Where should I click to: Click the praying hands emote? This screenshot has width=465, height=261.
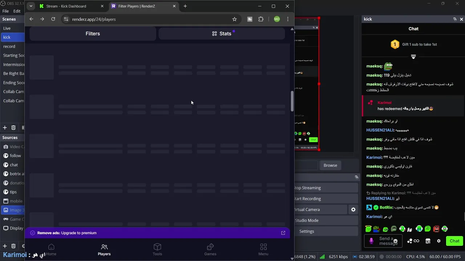(x=410, y=229)
